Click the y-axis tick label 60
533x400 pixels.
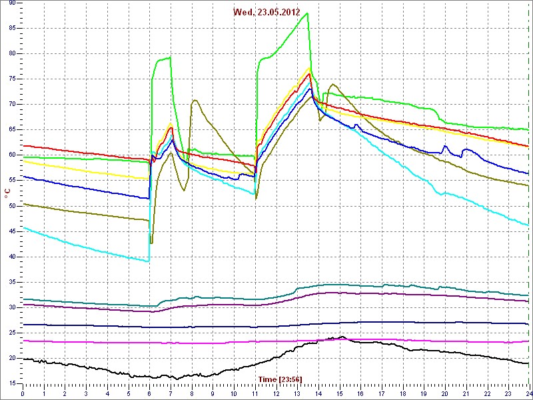11,155
